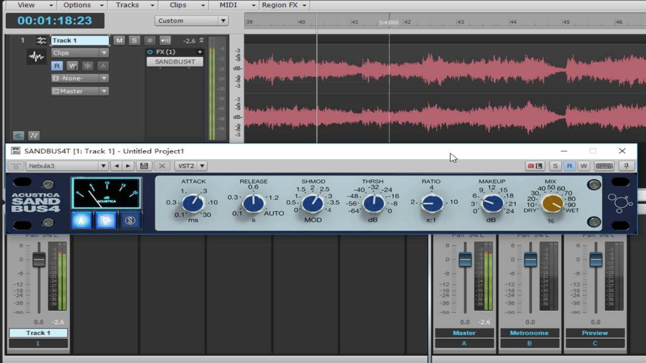Open the -None- input dropdown
The width and height of the screenshot is (646, 363).
pyautogui.click(x=80, y=78)
